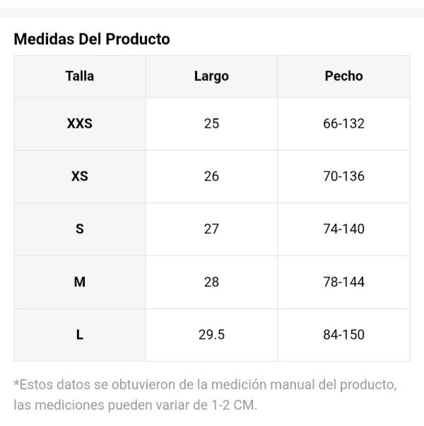Click the Largo value 26
The height and width of the screenshot is (426, 424).
click(x=211, y=176)
